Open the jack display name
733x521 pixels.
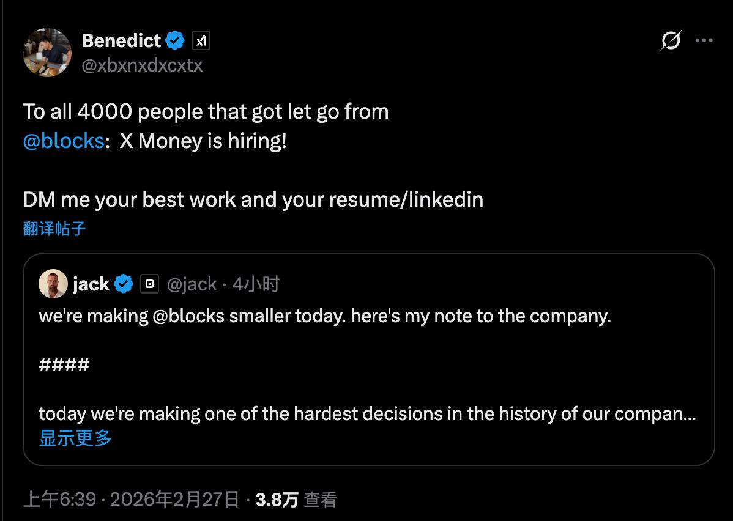[91, 284]
